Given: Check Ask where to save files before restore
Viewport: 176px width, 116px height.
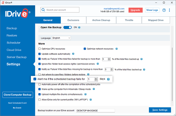Looking at the screenshot, I should 40,74.
